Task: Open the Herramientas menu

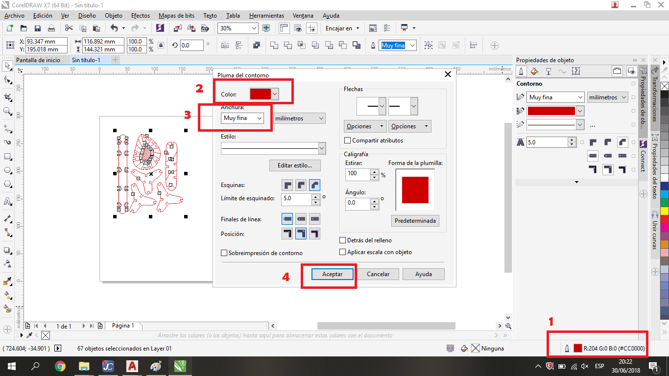Action: coord(266,16)
